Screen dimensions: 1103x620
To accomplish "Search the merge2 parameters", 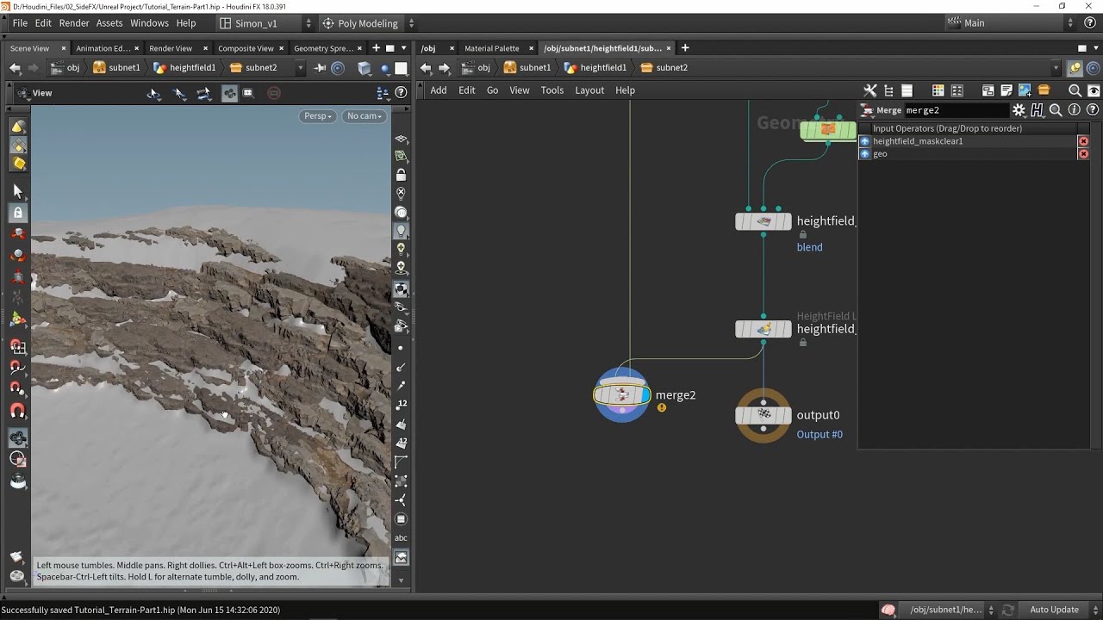I will (x=1056, y=110).
